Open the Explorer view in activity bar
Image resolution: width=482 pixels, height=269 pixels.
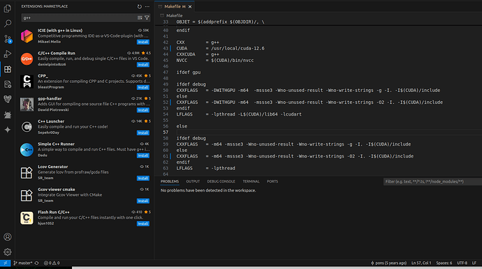(8, 8)
